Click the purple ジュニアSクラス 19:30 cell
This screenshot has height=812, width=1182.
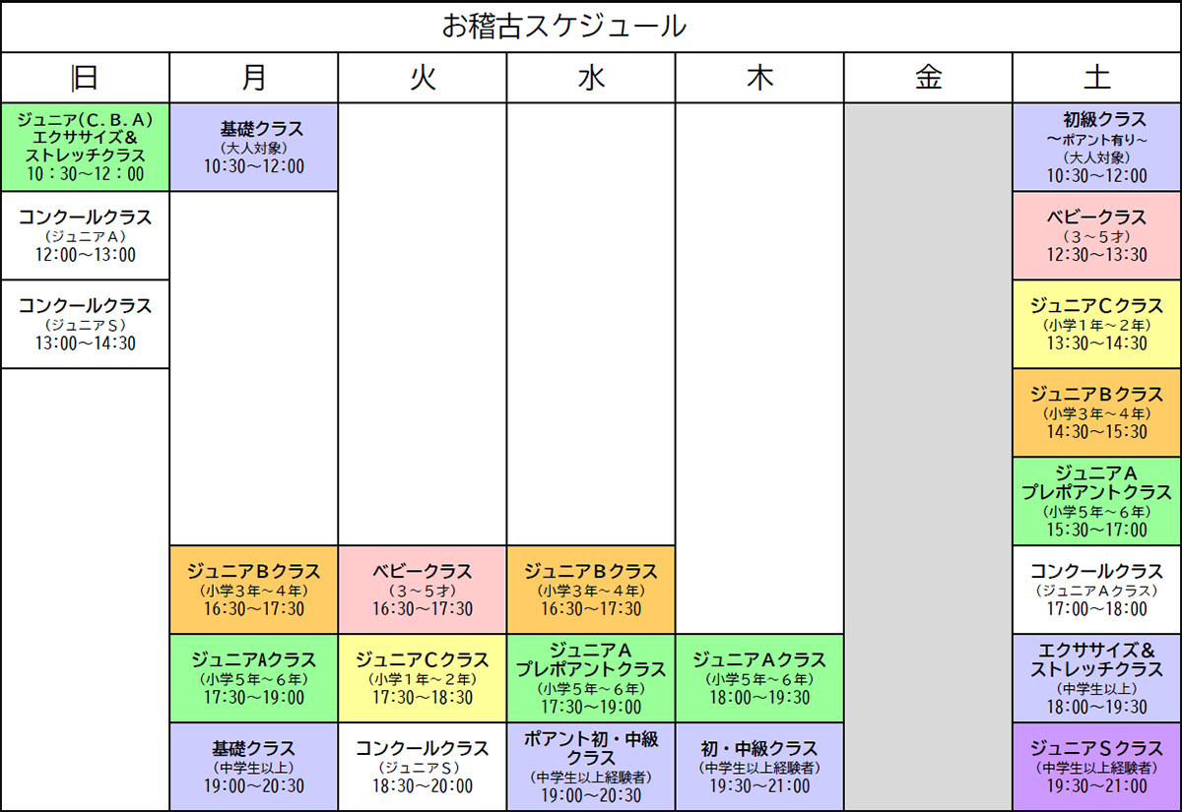point(1097,767)
